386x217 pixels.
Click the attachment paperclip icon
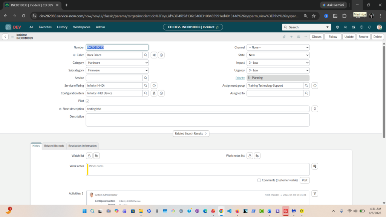coord(284,37)
